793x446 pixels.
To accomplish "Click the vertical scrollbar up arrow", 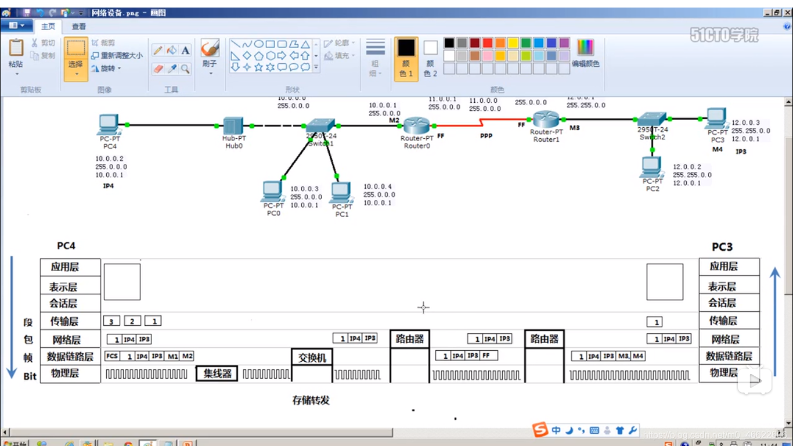I will click(x=788, y=102).
